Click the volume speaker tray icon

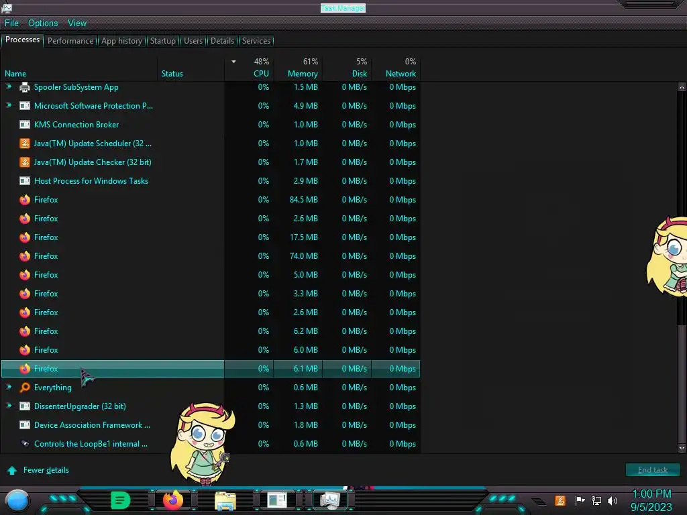coord(613,500)
